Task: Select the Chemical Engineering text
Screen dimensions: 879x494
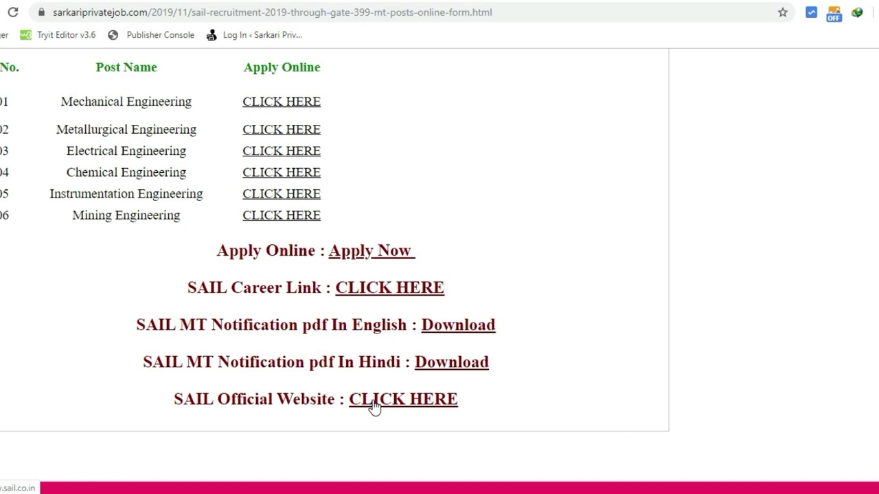Action: (x=126, y=172)
